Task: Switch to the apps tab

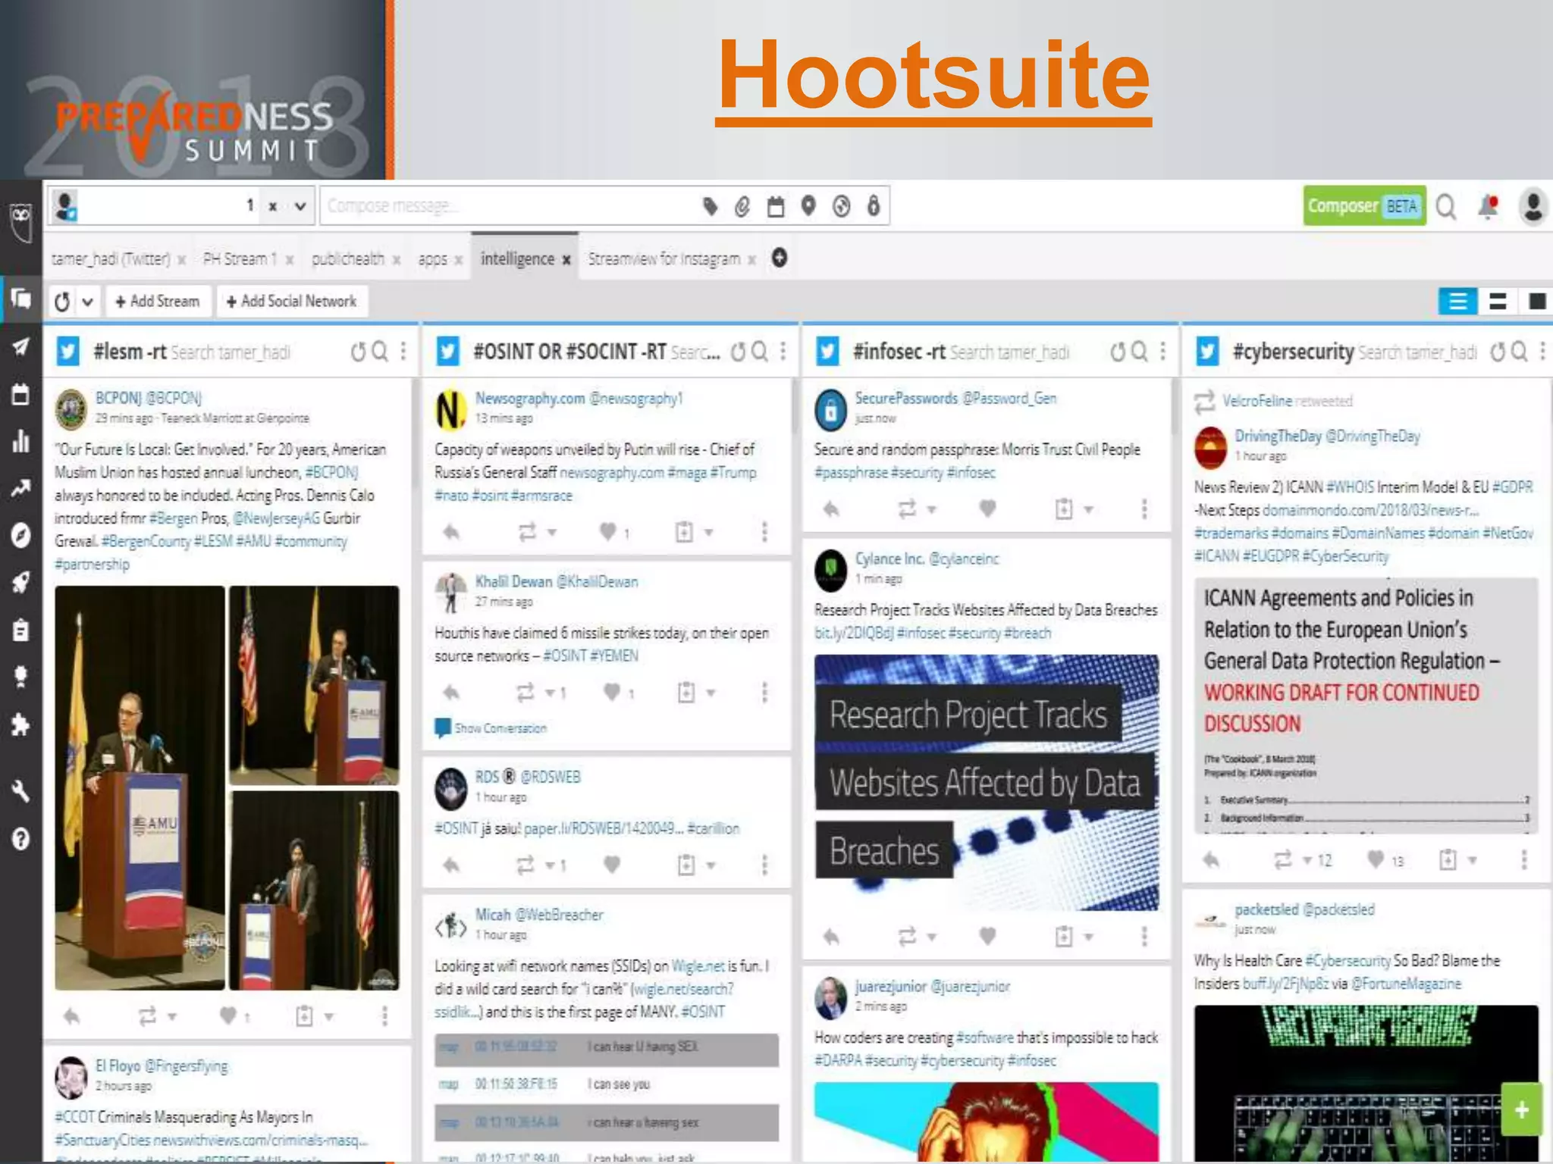Action: (433, 259)
